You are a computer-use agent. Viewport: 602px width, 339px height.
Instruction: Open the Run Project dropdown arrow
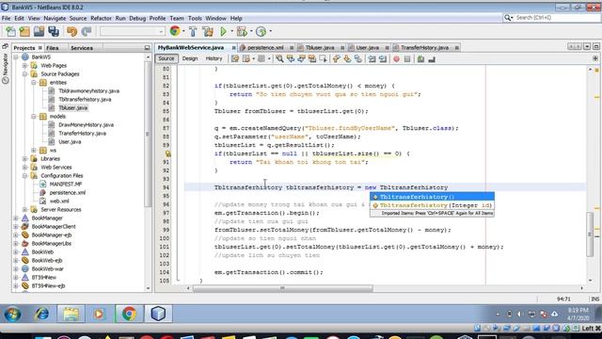(x=232, y=31)
